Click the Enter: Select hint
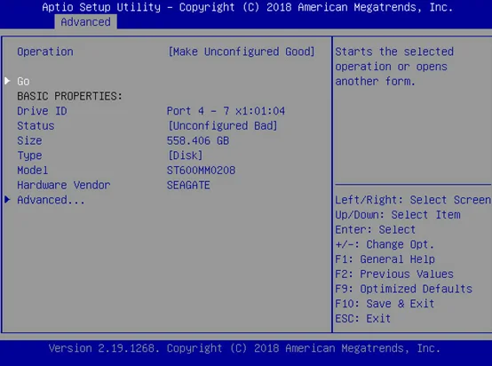 pyautogui.click(x=376, y=229)
